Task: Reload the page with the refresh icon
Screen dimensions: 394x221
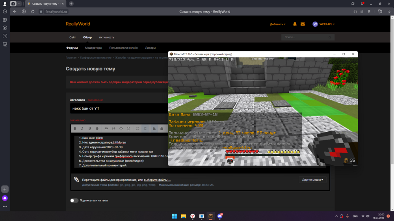Action: (x=33, y=11)
